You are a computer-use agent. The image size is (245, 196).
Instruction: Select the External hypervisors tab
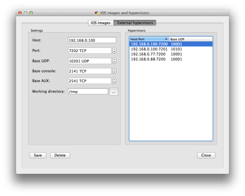[x=135, y=23]
